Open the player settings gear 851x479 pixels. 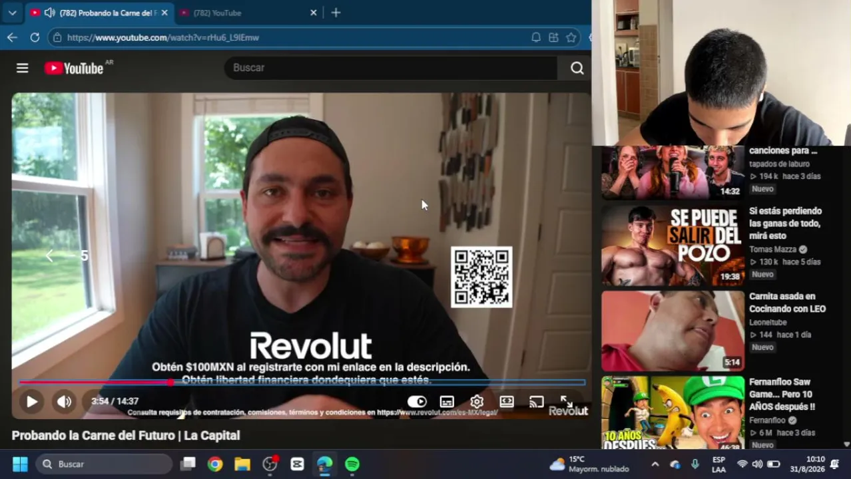click(x=477, y=401)
